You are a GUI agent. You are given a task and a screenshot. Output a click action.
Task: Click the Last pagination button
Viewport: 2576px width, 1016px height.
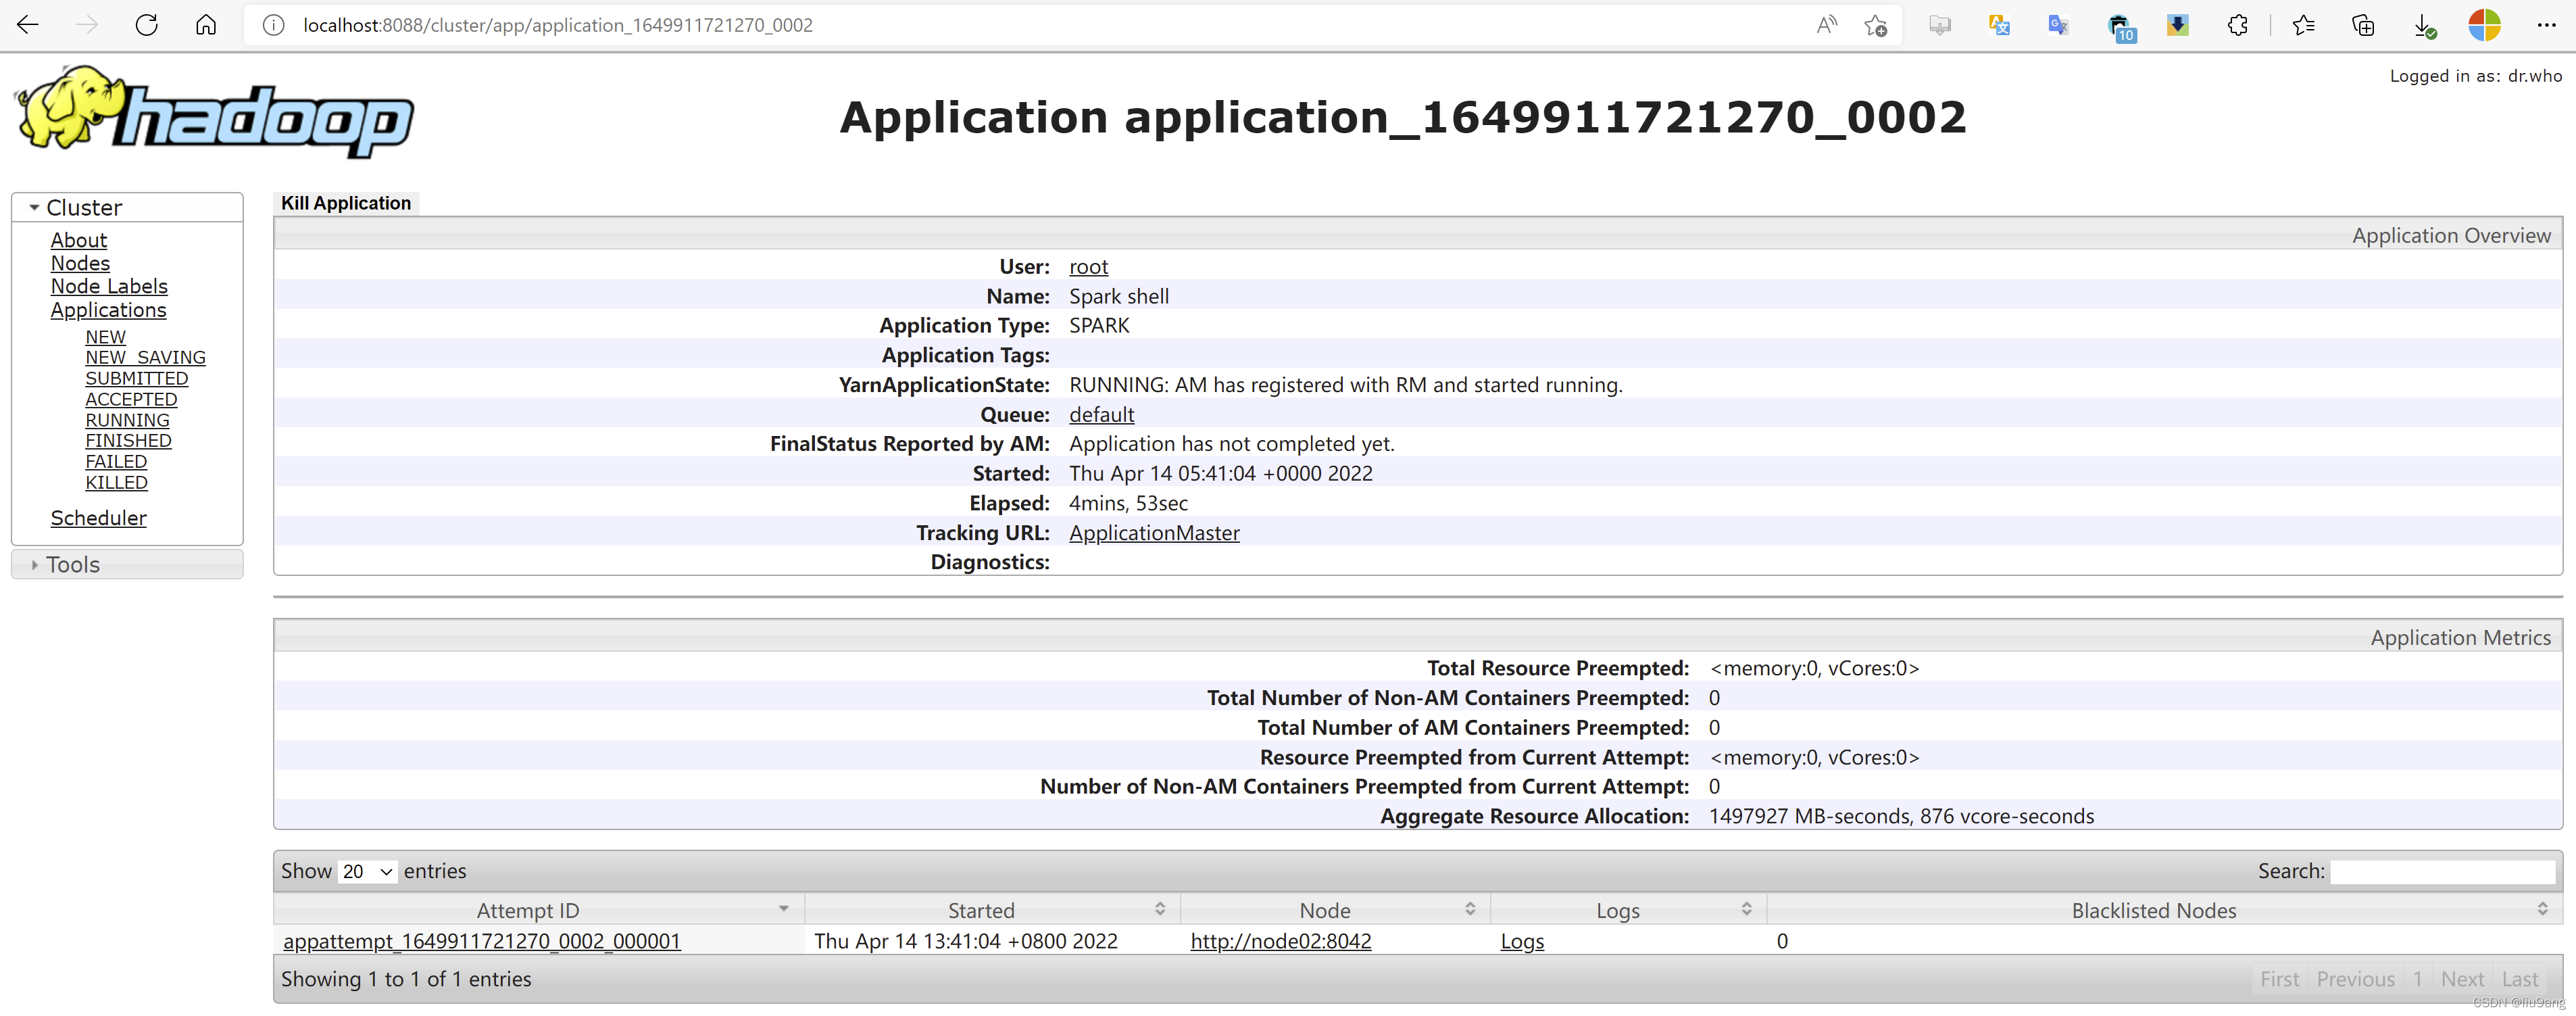[2520, 979]
